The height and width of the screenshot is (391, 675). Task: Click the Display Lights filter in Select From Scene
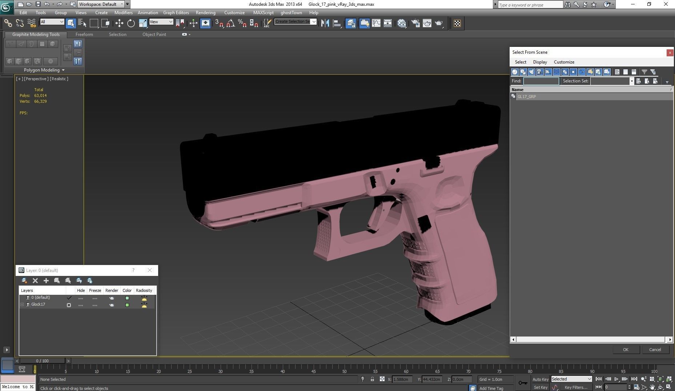pyautogui.click(x=531, y=72)
